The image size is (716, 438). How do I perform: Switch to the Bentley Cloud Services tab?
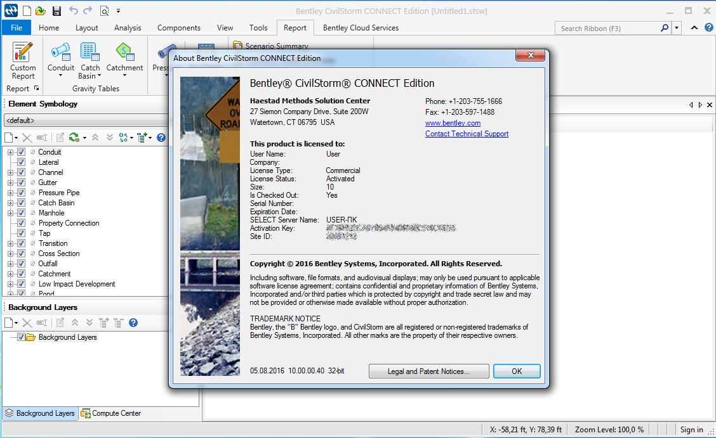click(x=361, y=28)
